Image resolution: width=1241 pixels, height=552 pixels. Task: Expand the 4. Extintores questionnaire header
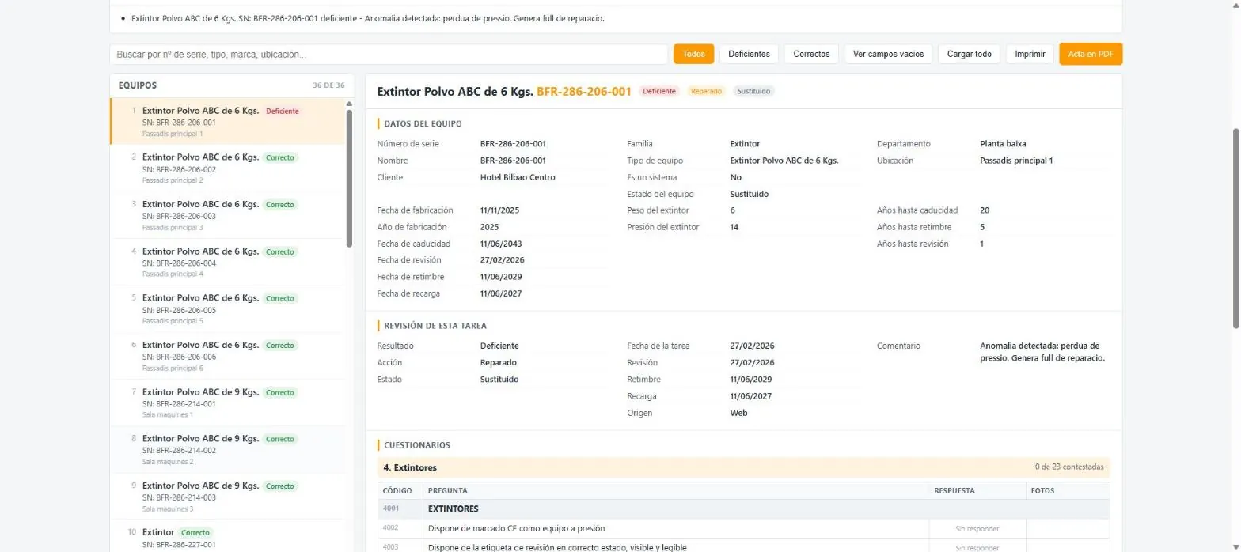744,467
